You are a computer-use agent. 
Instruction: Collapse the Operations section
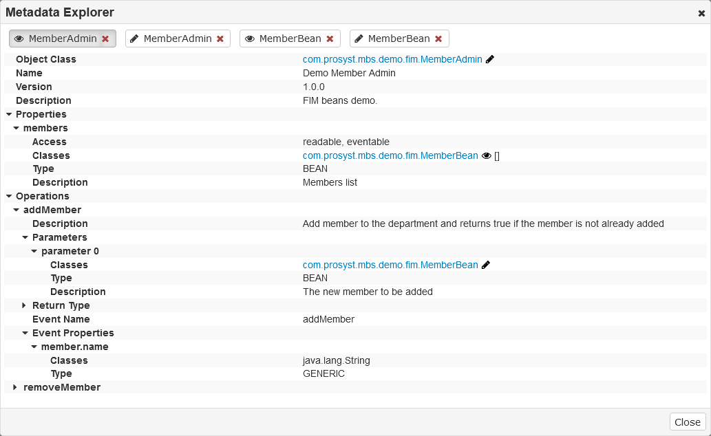pyautogui.click(x=9, y=197)
